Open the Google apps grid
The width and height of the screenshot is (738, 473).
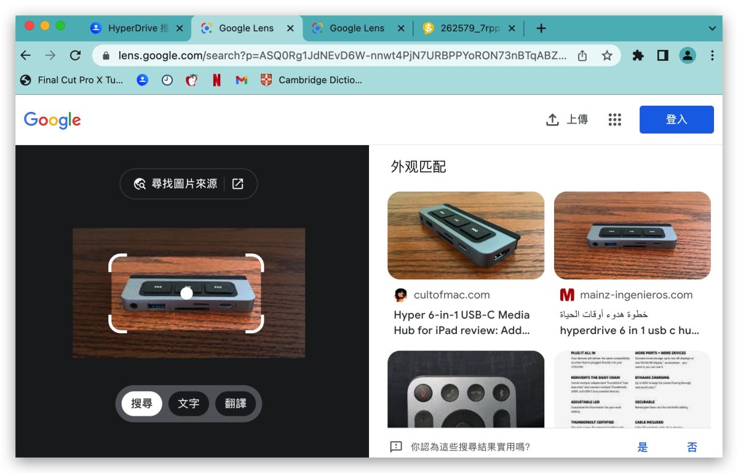[615, 120]
